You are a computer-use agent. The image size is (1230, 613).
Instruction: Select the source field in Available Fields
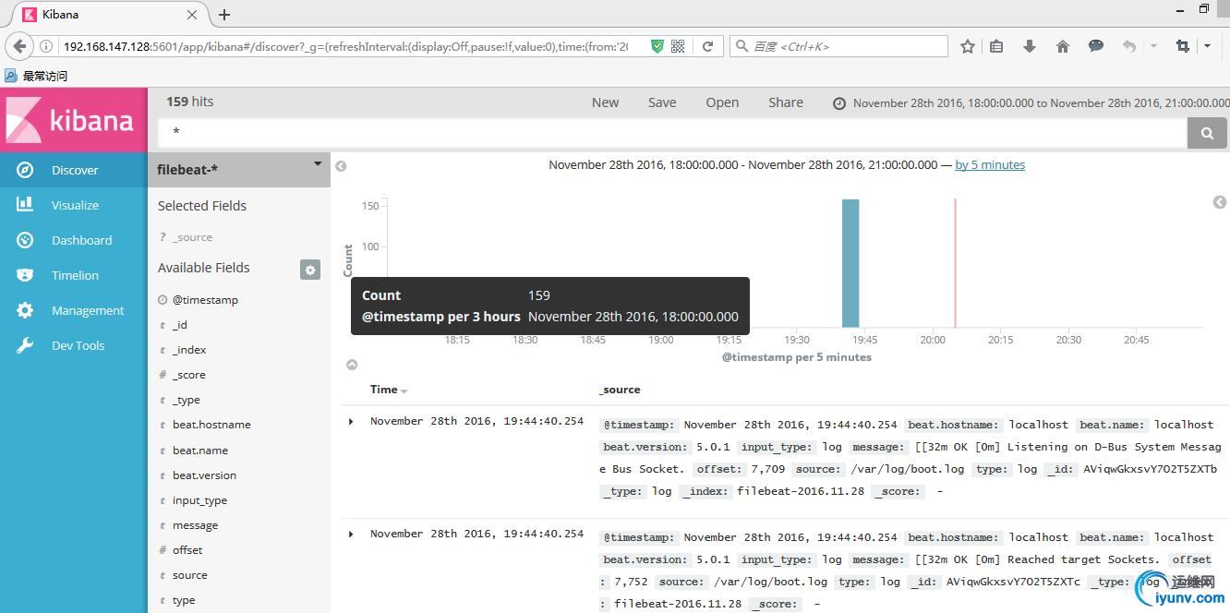click(190, 575)
